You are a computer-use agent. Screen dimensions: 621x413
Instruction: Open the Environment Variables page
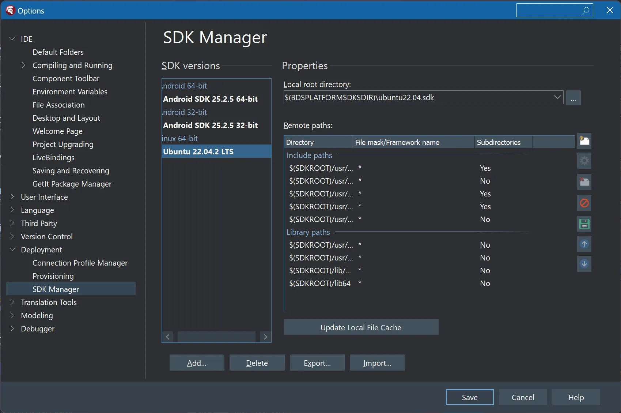coord(70,92)
